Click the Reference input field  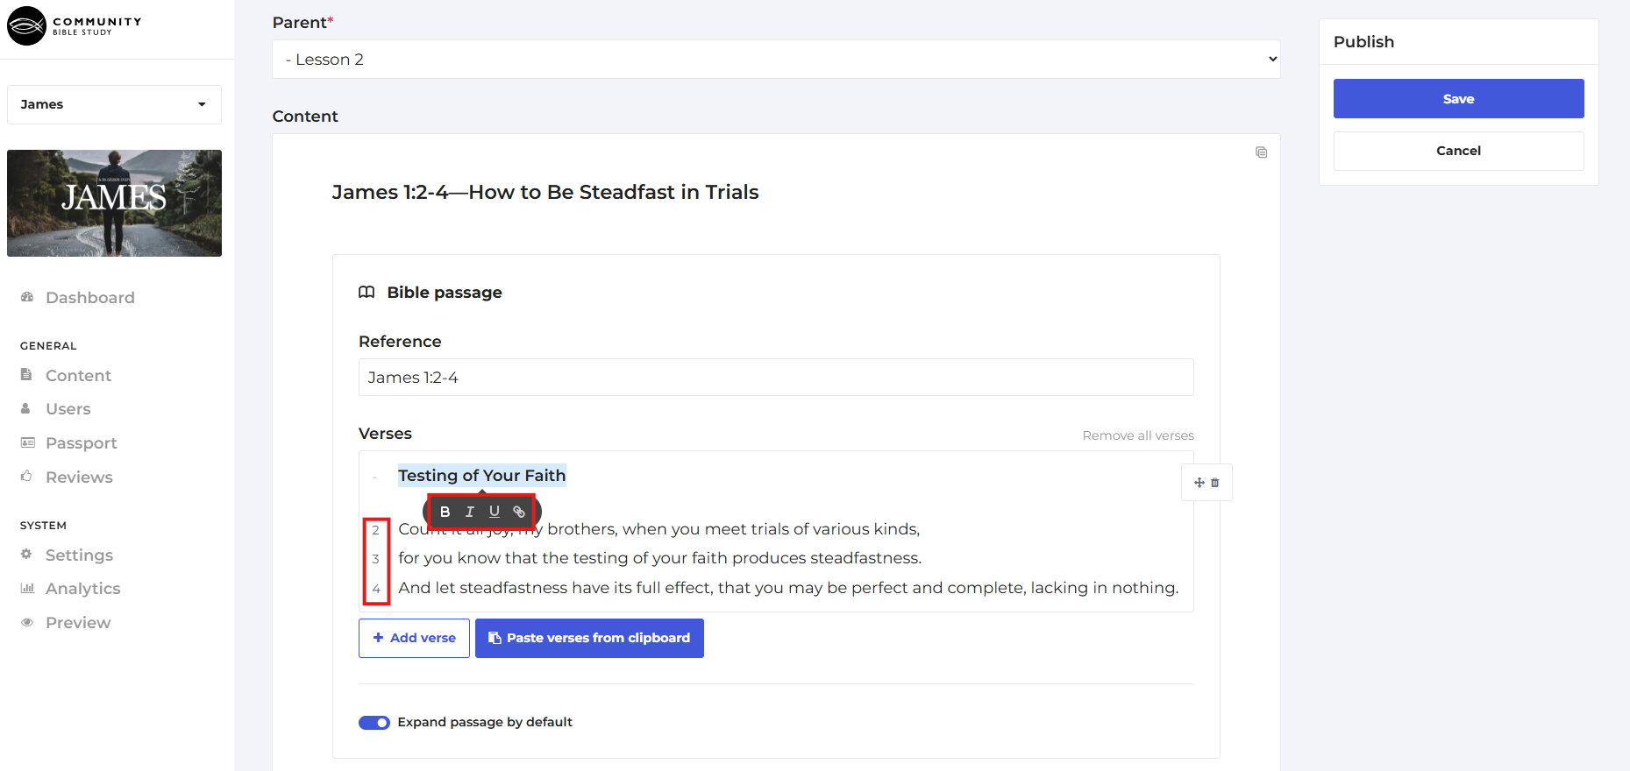click(x=776, y=378)
